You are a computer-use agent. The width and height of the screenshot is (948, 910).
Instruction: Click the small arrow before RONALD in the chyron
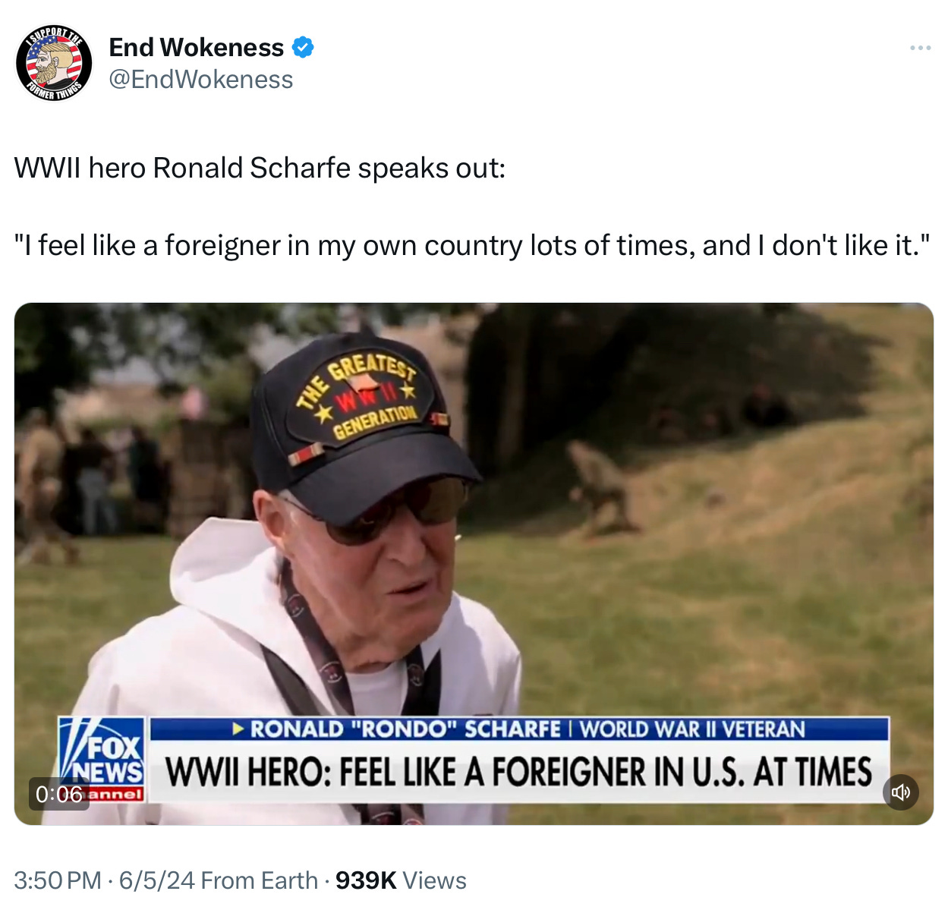pyautogui.click(x=239, y=729)
